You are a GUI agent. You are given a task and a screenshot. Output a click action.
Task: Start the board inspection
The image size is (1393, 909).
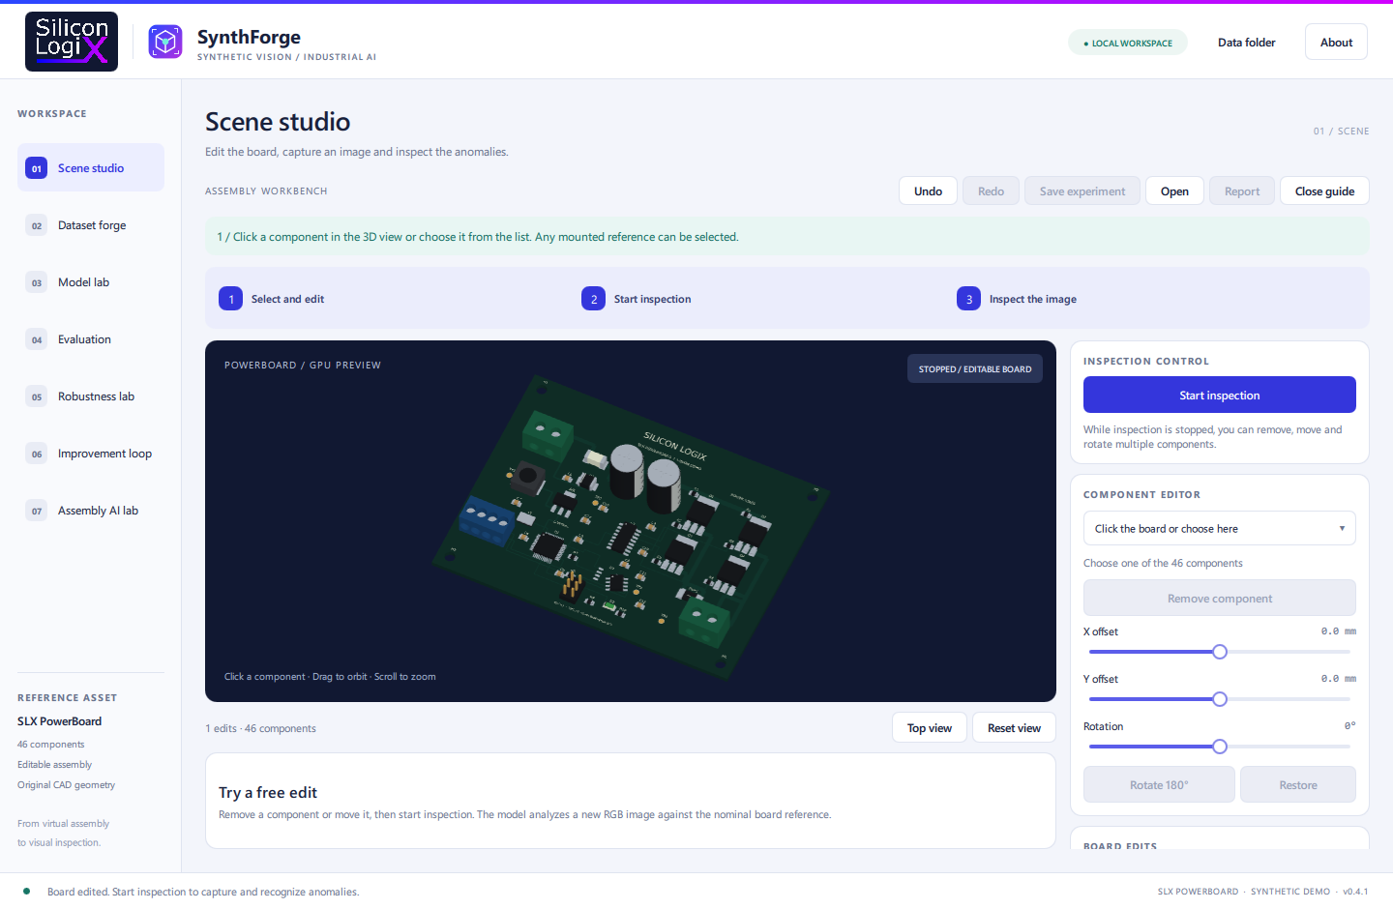tap(1220, 395)
